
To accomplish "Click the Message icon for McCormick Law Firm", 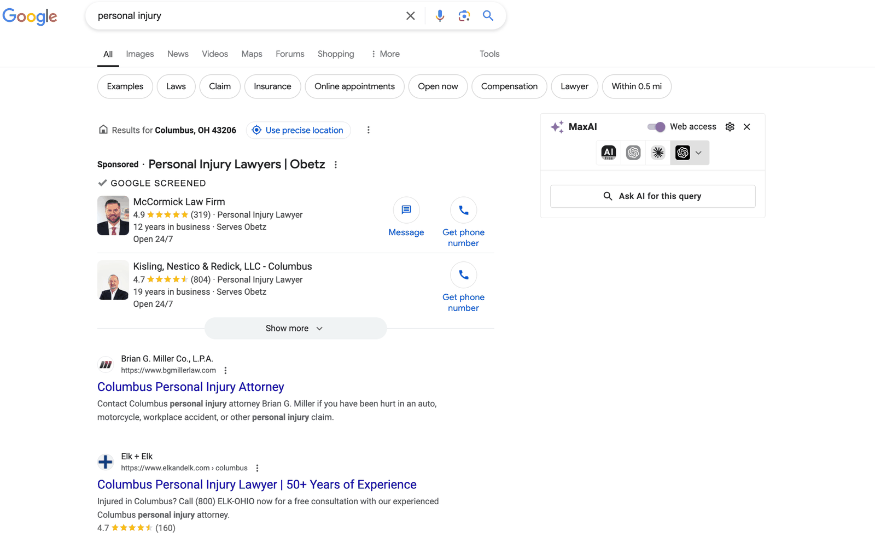I will 406,210.
